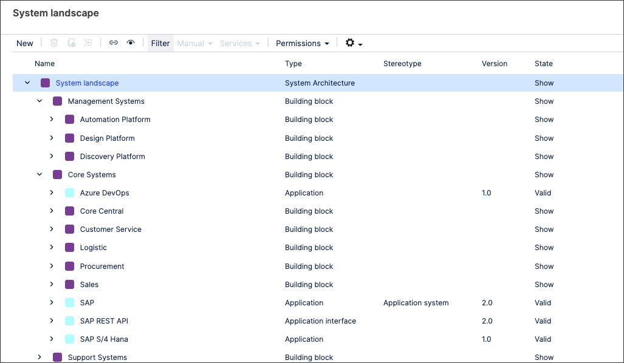The height and width of the screenshot is (363, 624).
Task: Expand the SAP REST API node
Action: click(52, 321)
